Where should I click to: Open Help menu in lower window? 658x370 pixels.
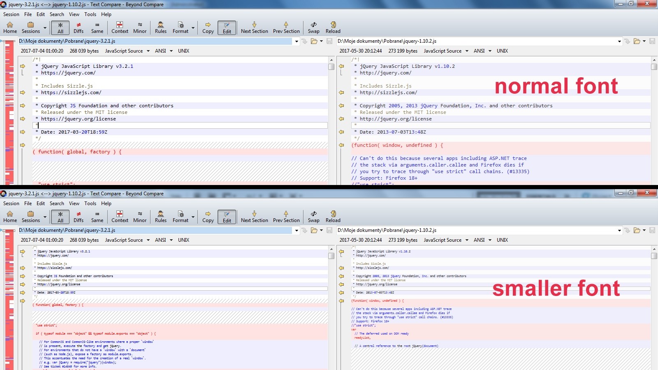106,203
